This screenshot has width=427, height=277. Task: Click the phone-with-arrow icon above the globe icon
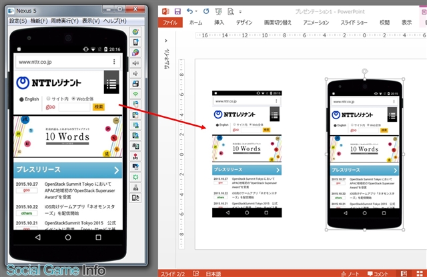(x=135, y=42)
